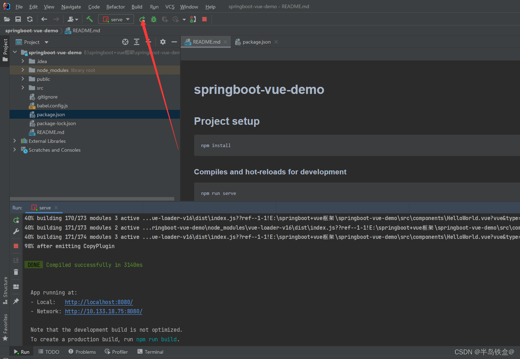Close the package.json editor tab

(x=276, y=42)
